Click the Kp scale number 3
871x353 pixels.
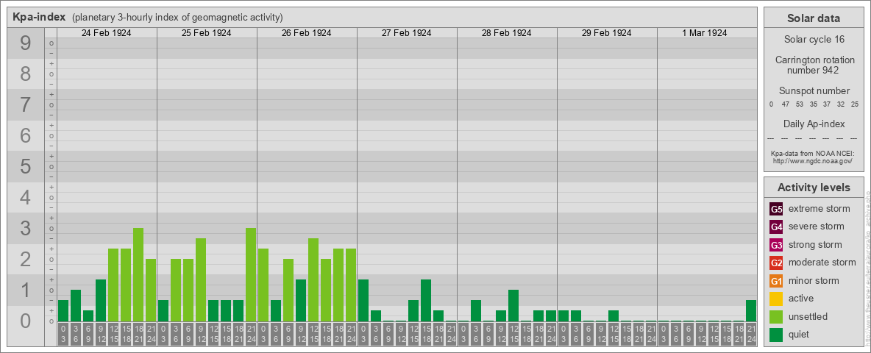click(26, 227)
